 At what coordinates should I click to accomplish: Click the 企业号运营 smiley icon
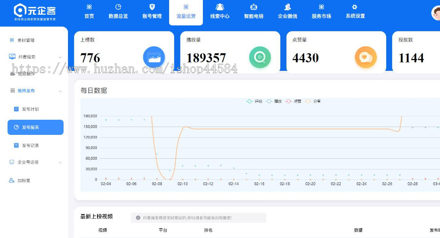(x=12, y=162)
